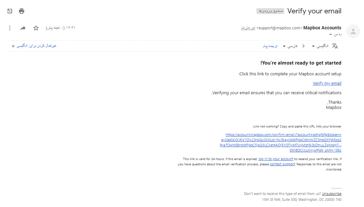
Task: Click the Verify my email link
Action: point(327,83)
